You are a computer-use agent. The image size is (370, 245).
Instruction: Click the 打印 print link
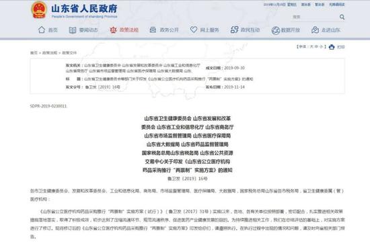click(x=341, y=47)
